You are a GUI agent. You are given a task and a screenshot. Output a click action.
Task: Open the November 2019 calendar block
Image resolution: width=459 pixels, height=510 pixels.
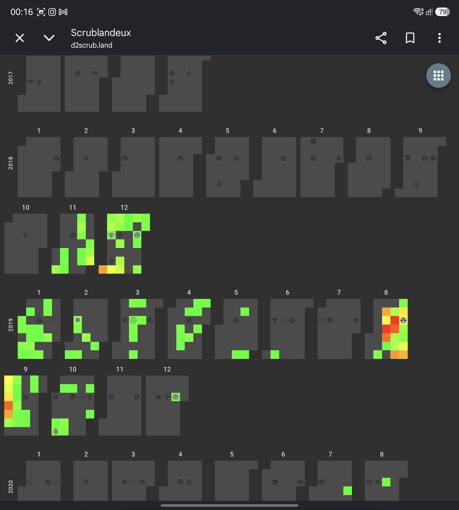click(x=120, y=405)
